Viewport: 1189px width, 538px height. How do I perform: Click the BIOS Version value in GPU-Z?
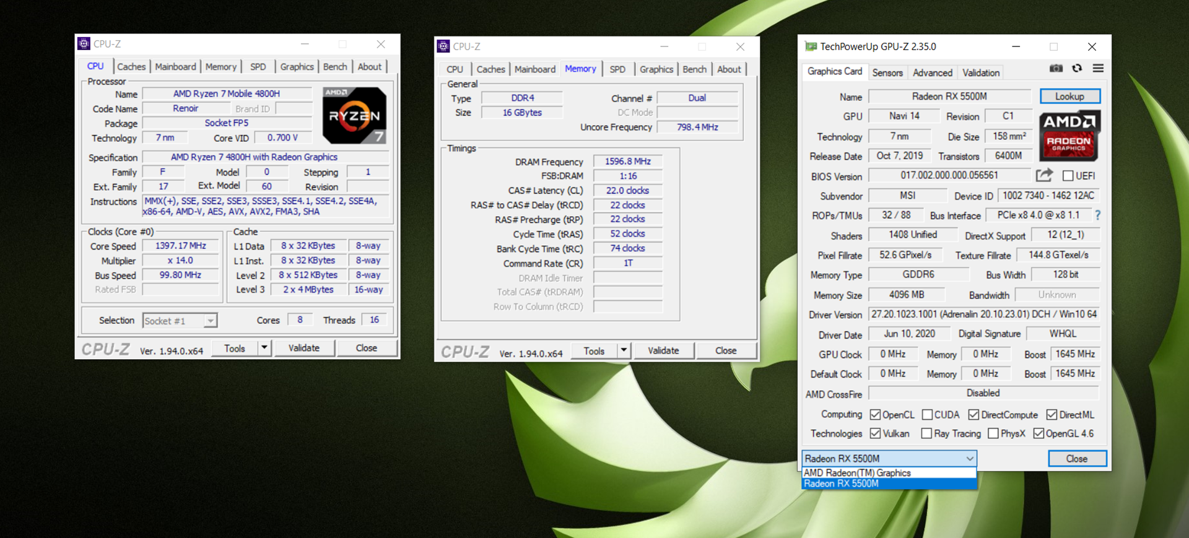[949, 175]
